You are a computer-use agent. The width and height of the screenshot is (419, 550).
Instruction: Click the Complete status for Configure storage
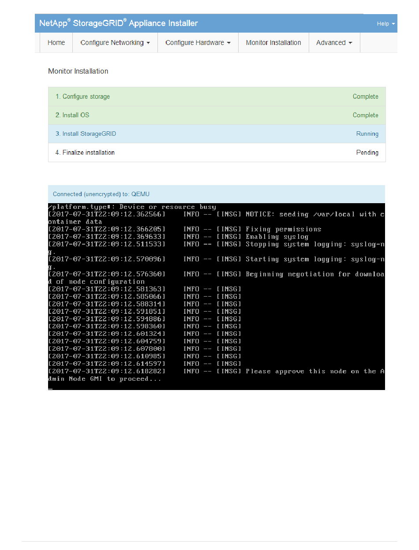click(x=365, y=97)
